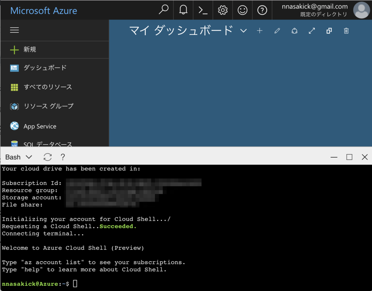Click the green Succeeded. text
This screenshot has width=372, height=291.
pyautogui.click(x=118, y=226)
